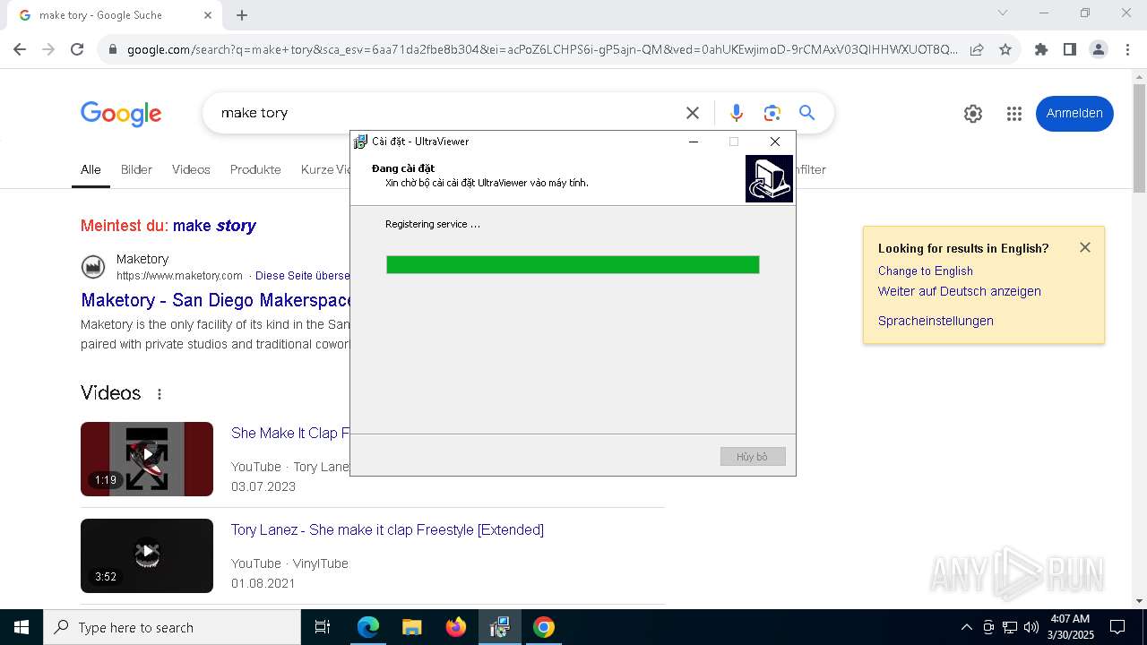Select the Alle results tab
1147x645 pixels.
coord(91,169)
